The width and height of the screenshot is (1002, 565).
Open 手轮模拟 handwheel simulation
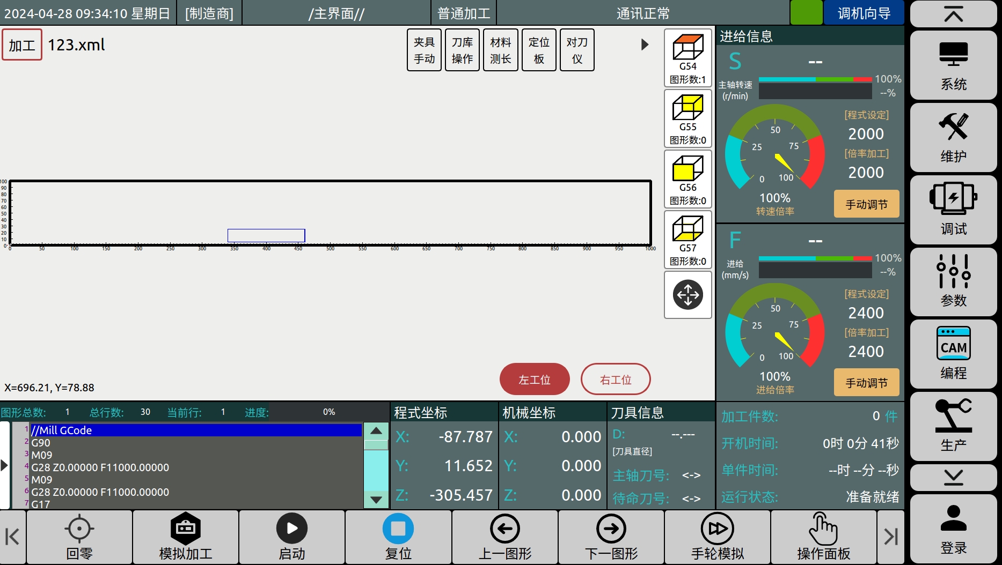click(717, 537)
